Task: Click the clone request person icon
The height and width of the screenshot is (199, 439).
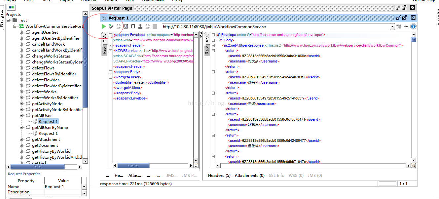Action: point(140,26)
